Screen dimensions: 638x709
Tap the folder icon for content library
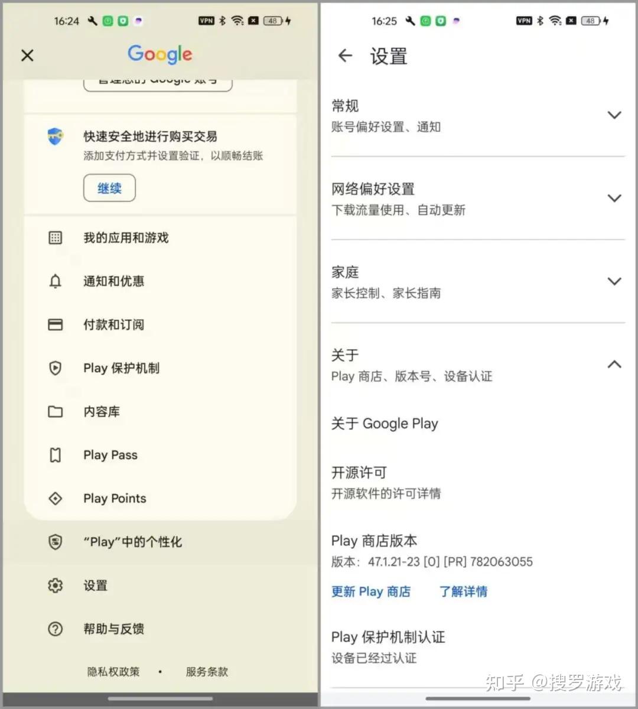(x=55, y=411)
